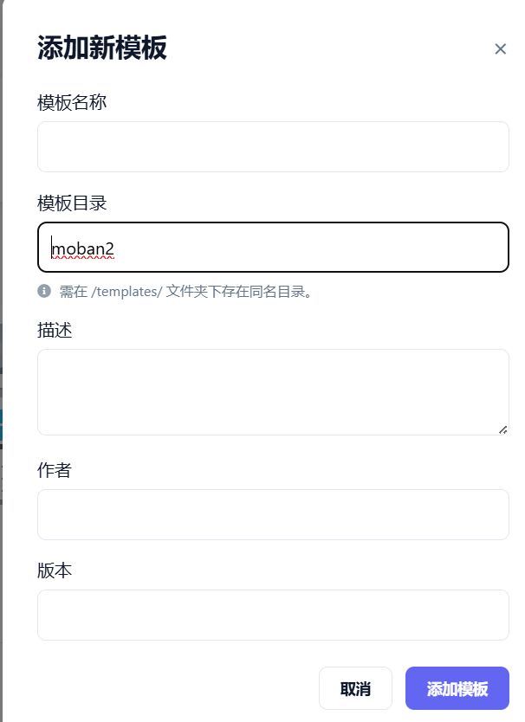The image size is (525, 722).
Task: Click into the 作者 input box
Action: 273,514
